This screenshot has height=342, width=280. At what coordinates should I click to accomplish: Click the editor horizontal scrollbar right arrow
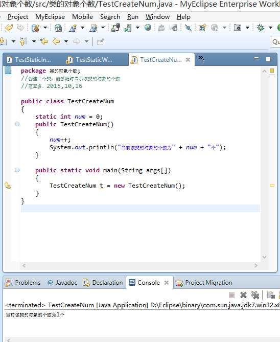click(256, 265)
